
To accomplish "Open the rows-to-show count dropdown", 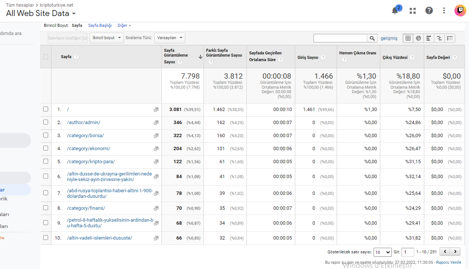I will tap(383, 252).
